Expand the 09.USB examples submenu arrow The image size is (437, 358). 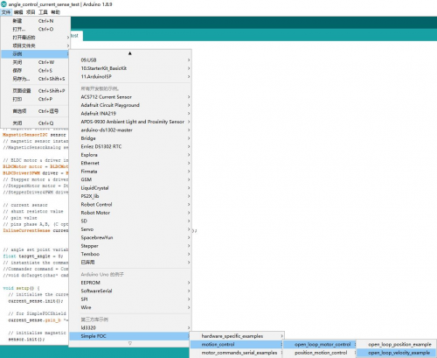point(189,60)
